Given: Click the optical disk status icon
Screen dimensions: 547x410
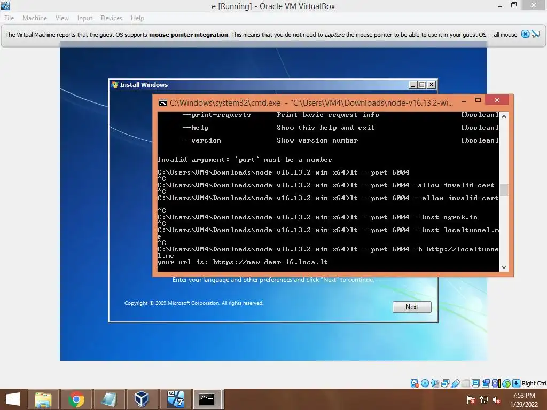Looking at the screenshot, I should coord(425,383).
